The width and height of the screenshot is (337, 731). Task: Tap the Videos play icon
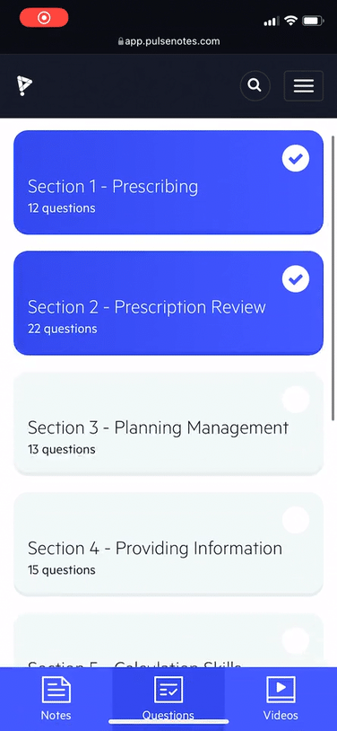[281, 690]
